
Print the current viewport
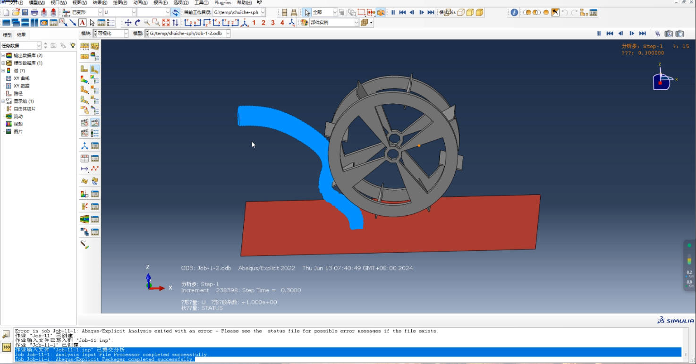click(x=34, y=12)
